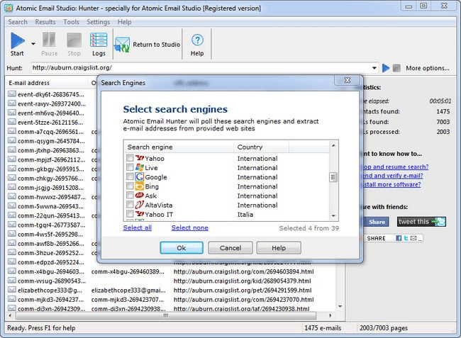Viewport: 461px width, 338px height.
Task: Open the 'op and resume search?' link
Action: click(396, 167)
